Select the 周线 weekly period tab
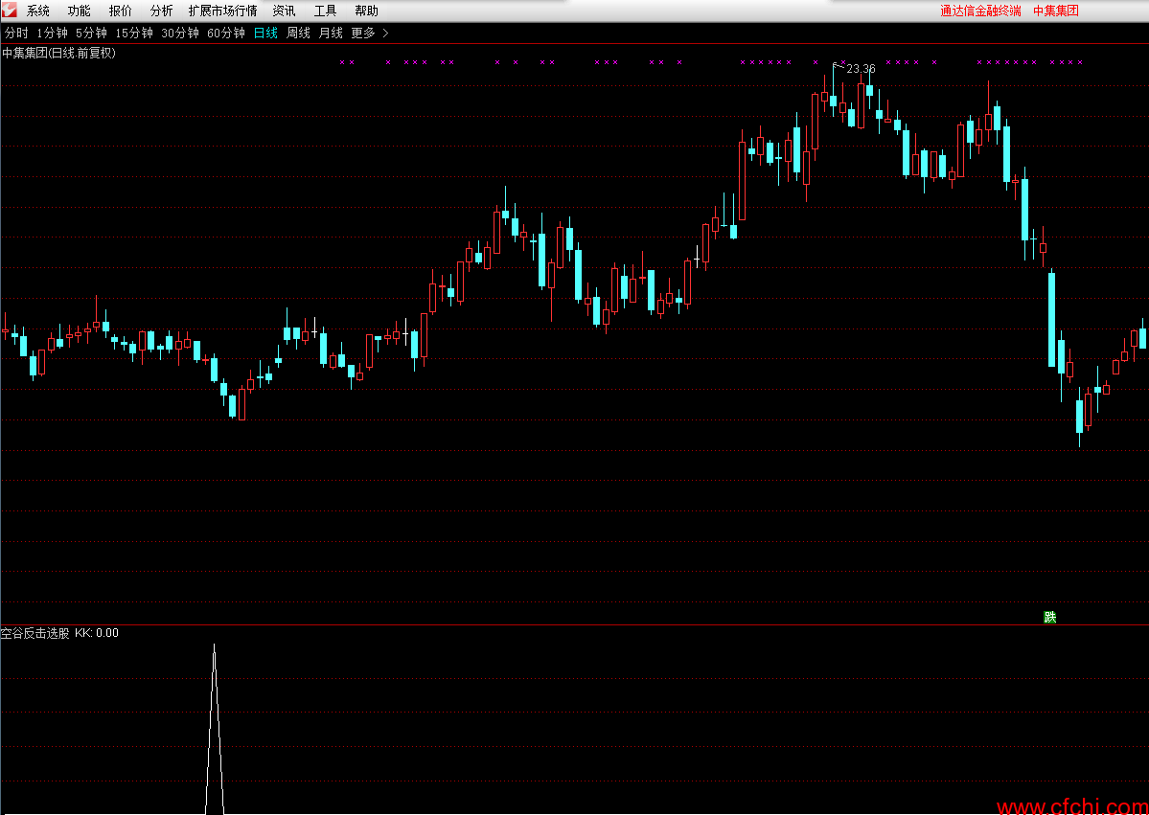Viewport: 1149px width, 815px height. [298, 33]
